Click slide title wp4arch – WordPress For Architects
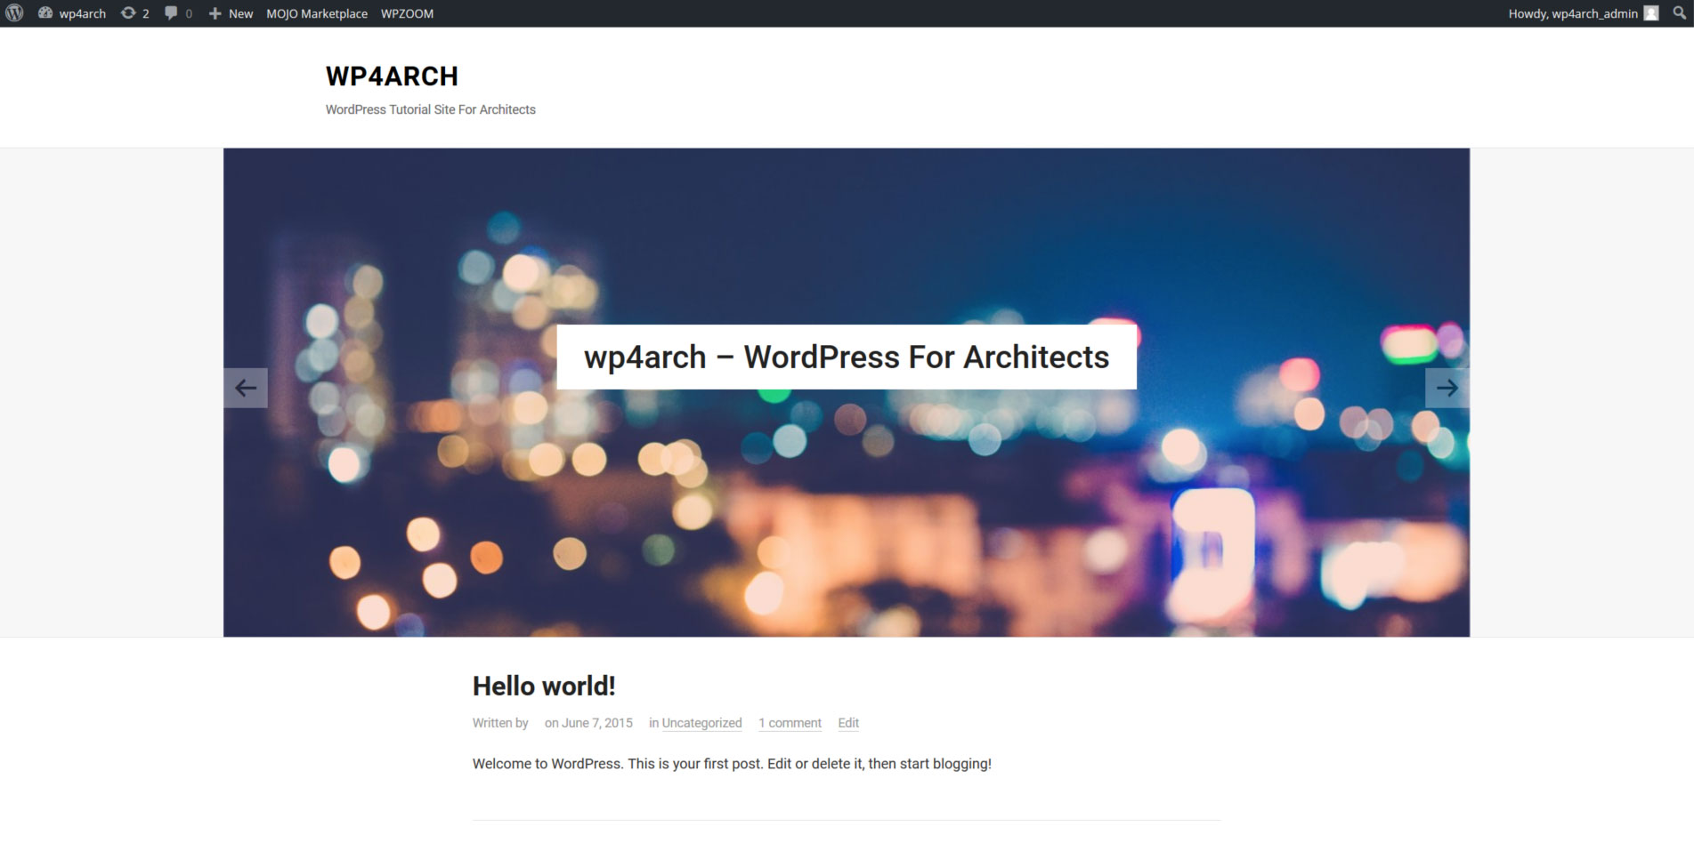 846,357
